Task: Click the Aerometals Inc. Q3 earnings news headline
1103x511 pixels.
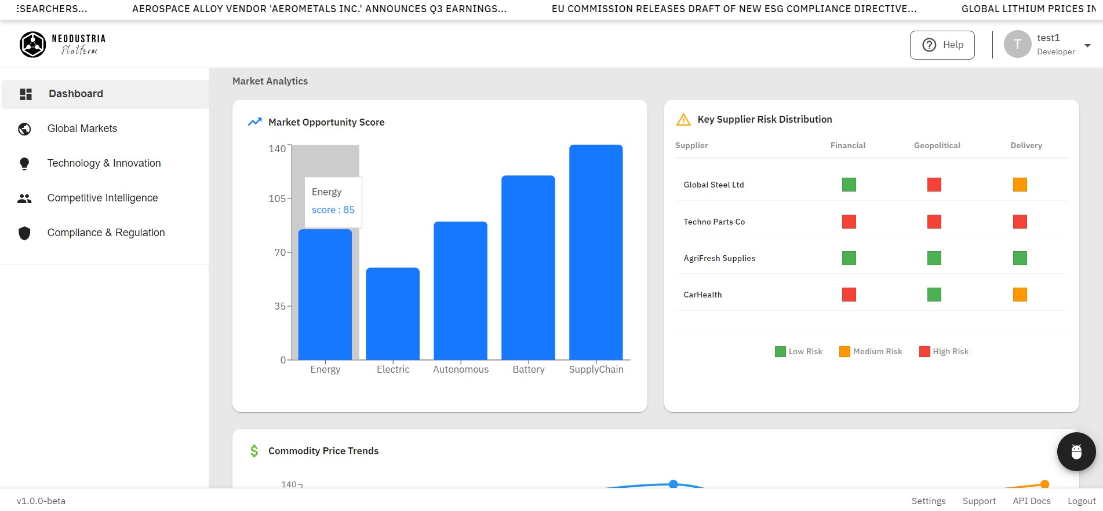Action: point(319,9)
